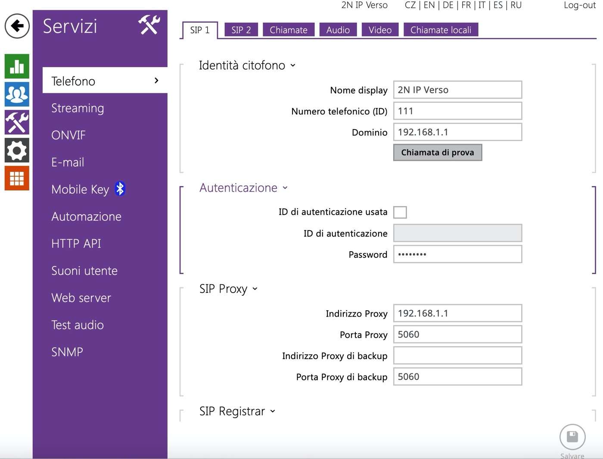Open the services tools icon in sidebar
Viewport: 603px width, 459px height.
click(17, 122)
